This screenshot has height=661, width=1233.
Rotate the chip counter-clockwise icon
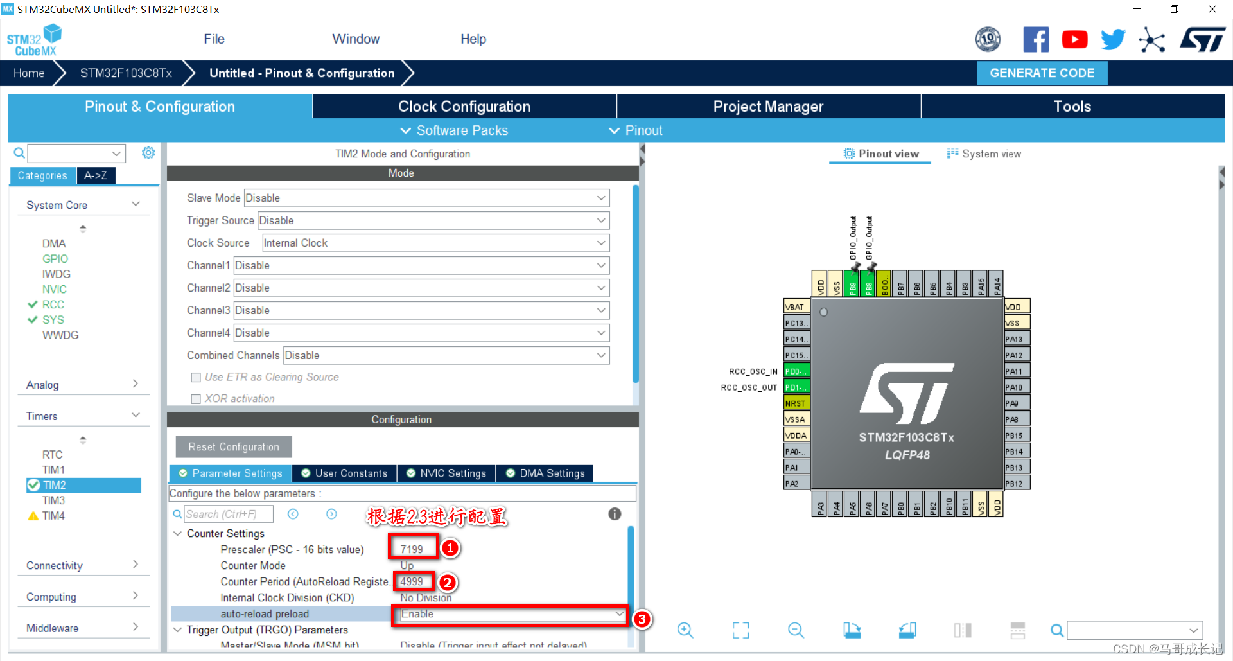pyautogui.click(x=907, y=630)
